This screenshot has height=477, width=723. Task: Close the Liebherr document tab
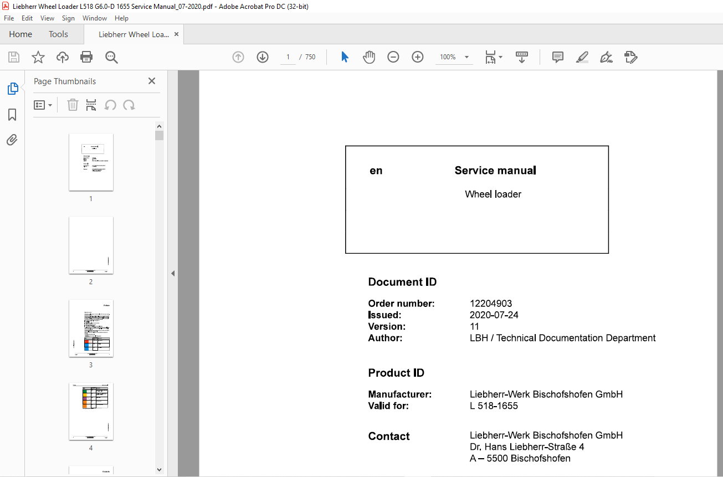click(x=177, y=34)
